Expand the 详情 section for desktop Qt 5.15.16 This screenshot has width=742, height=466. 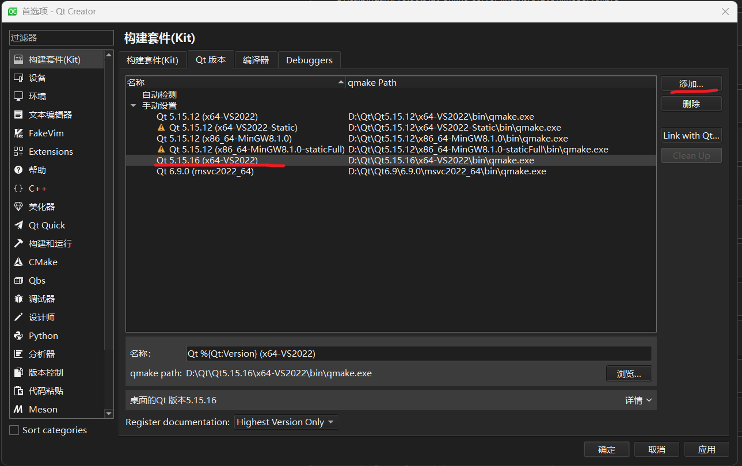[x=637, y=400]
